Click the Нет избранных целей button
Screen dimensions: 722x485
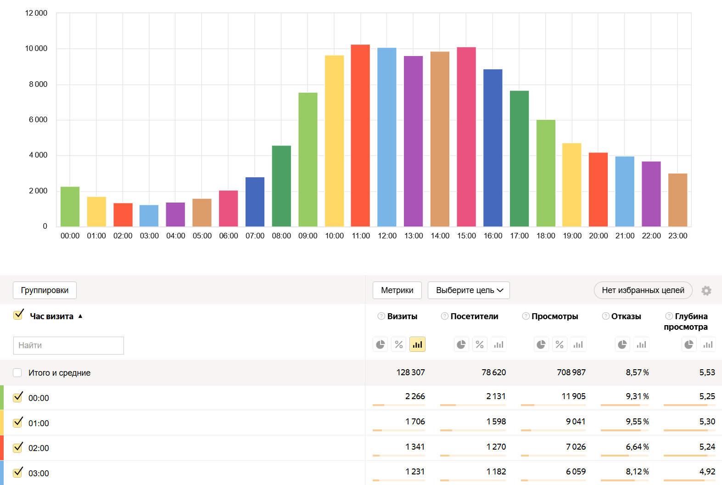coord(643,290)
